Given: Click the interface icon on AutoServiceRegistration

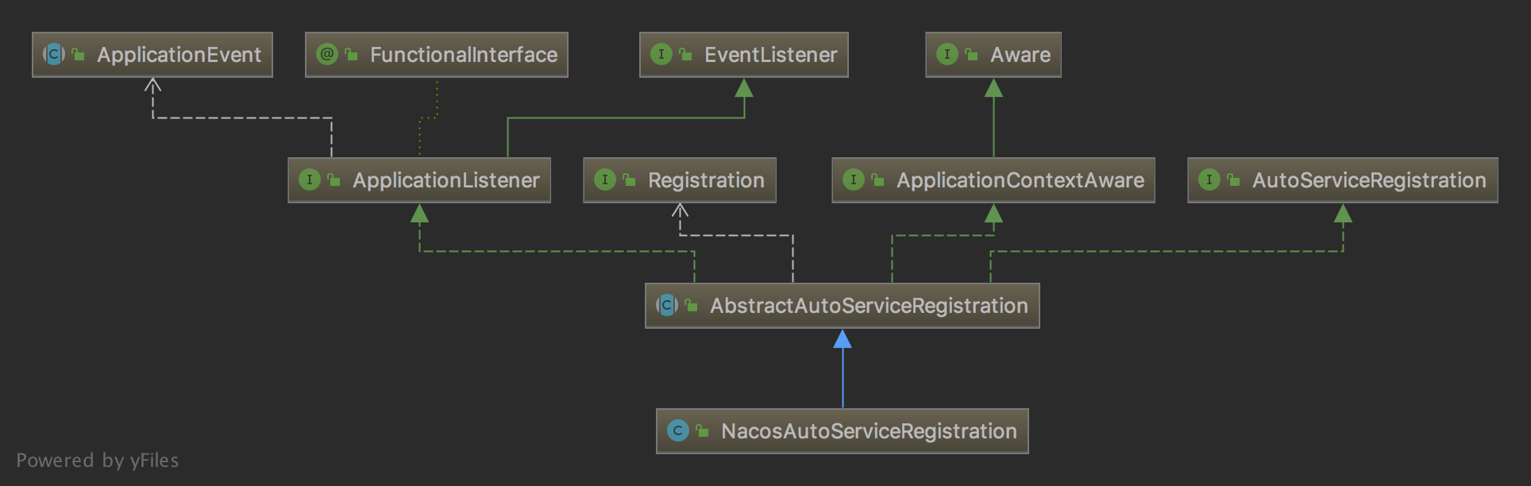Looking at the screenshot, I should [x=1209, y=180].
